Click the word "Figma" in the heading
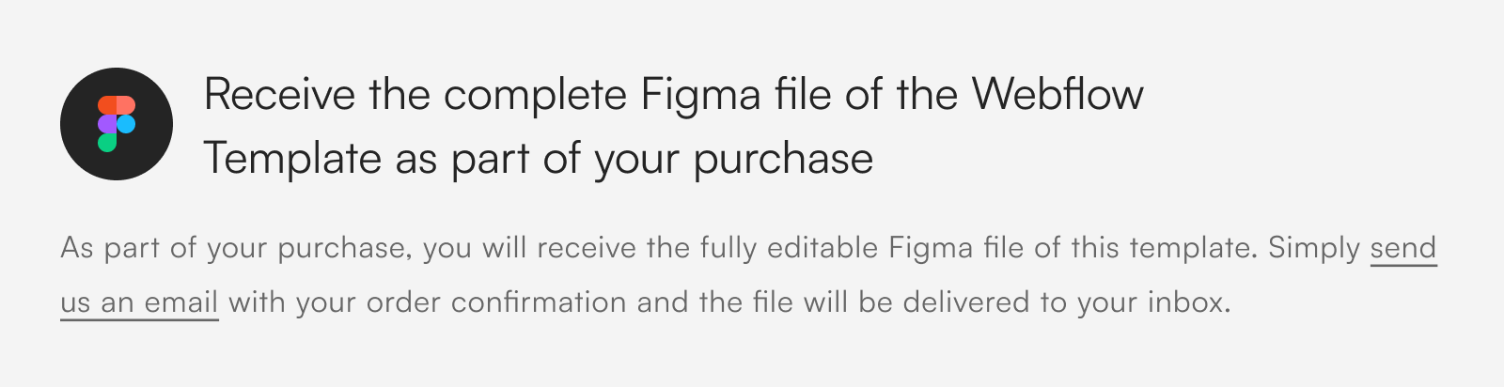1504x387 pixels. pyautogui.click(x=700, y=95)
